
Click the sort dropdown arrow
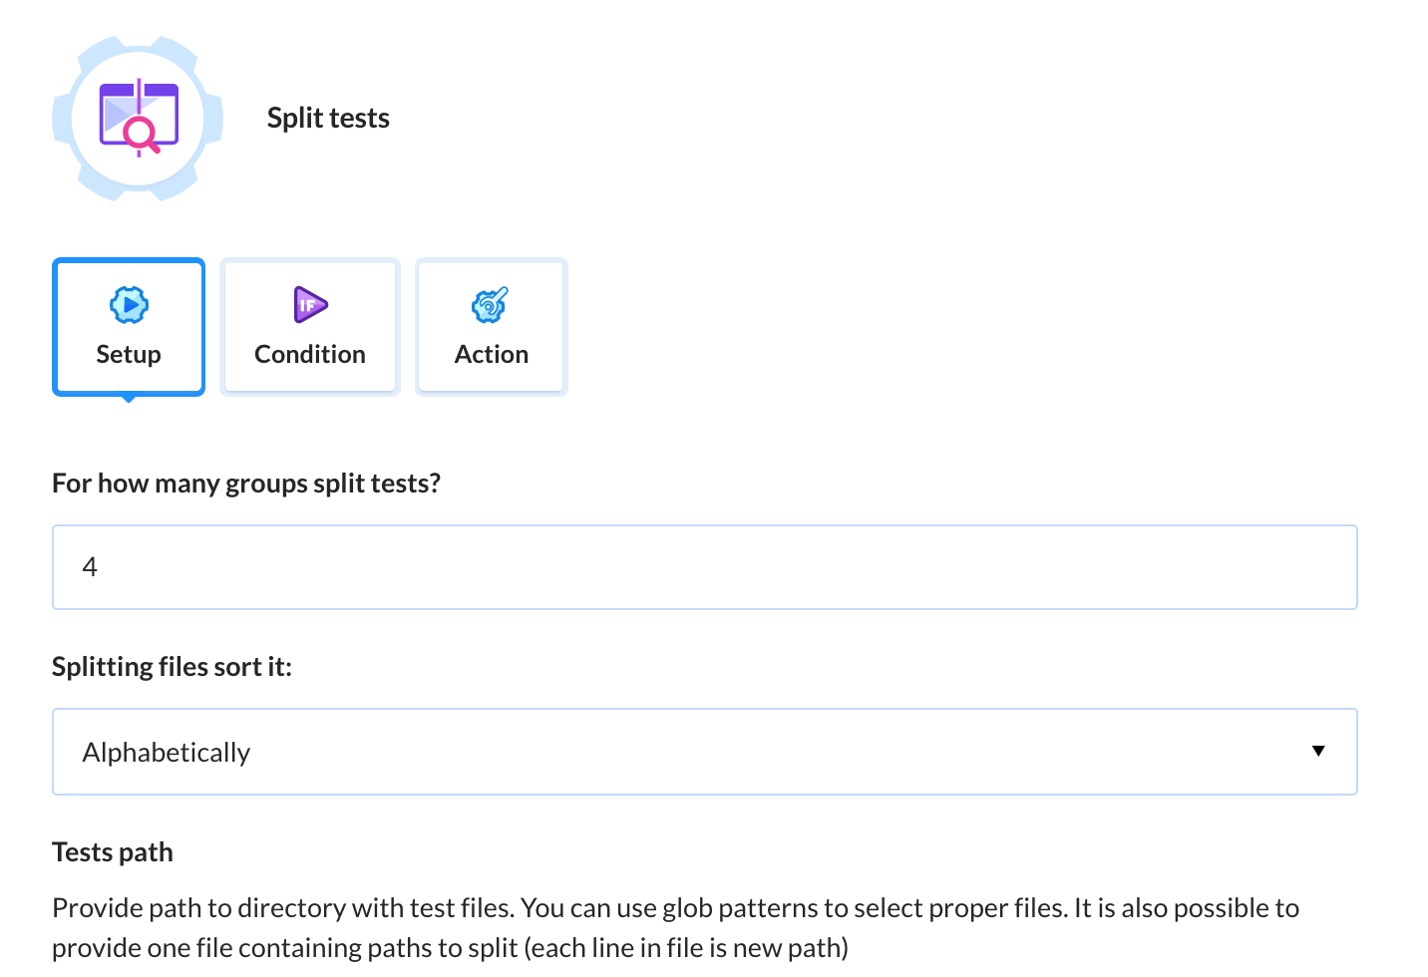(1318, 751)
